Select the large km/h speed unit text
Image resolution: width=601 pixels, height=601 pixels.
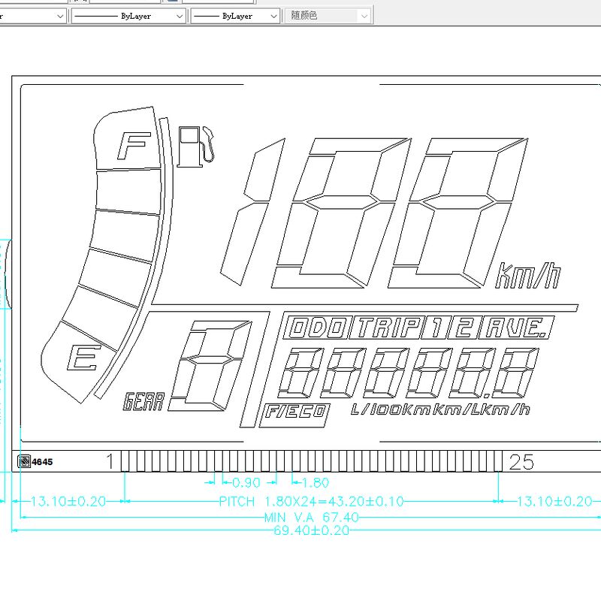[x=527, y=276]
